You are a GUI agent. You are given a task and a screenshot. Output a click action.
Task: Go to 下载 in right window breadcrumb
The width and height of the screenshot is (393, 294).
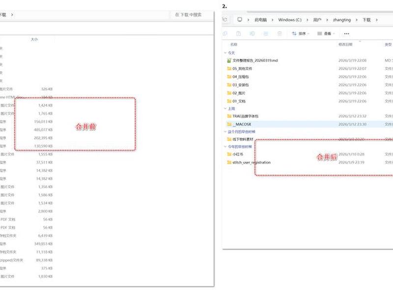(366, 20)
